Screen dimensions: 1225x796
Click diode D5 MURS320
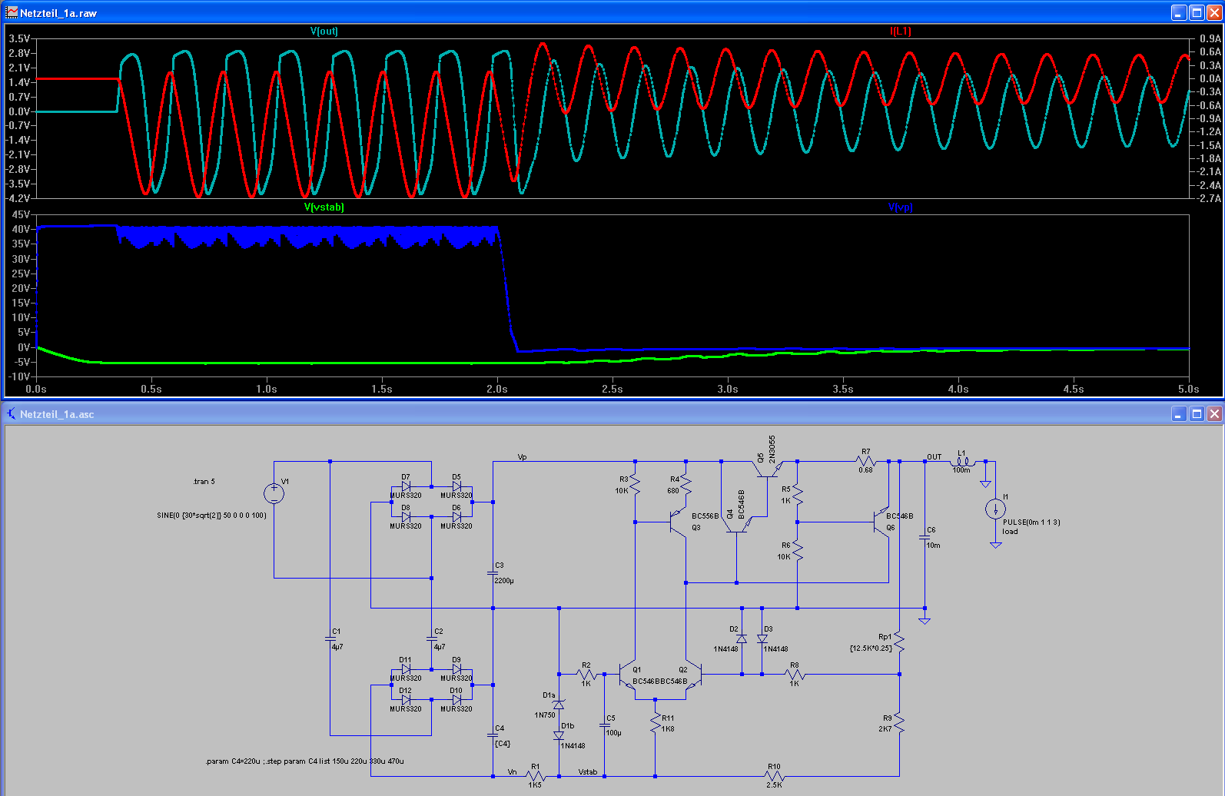pos(456,486)
